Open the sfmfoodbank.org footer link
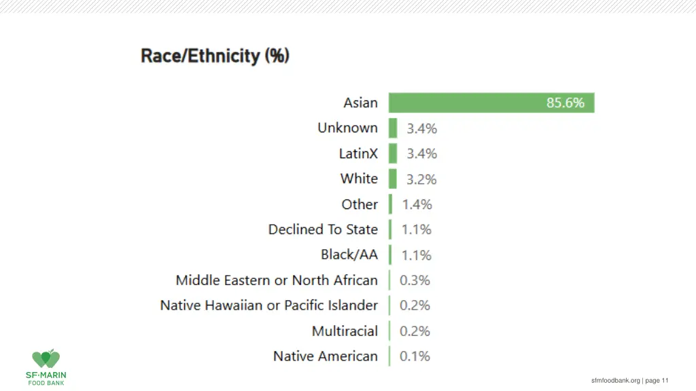 (x=615, y=380)
